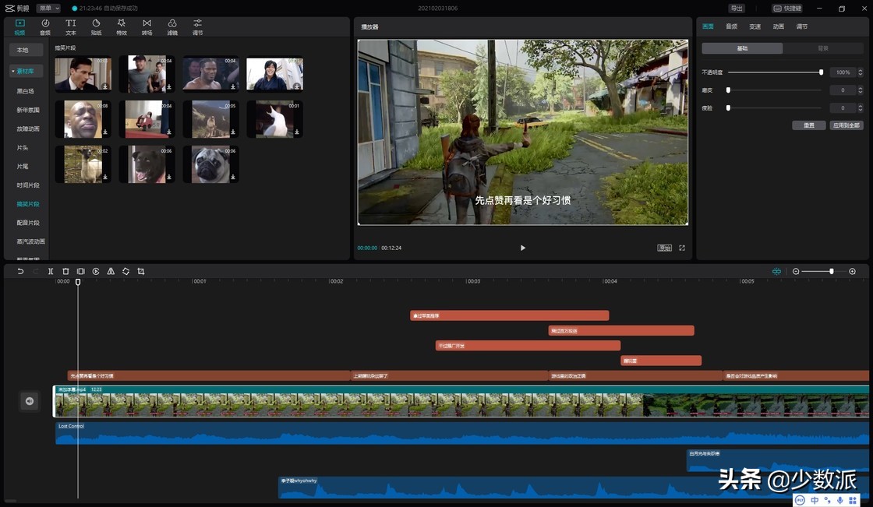
Task: Click the 应用到全部 apply-to-all button
Action: (x=846, y=125)
